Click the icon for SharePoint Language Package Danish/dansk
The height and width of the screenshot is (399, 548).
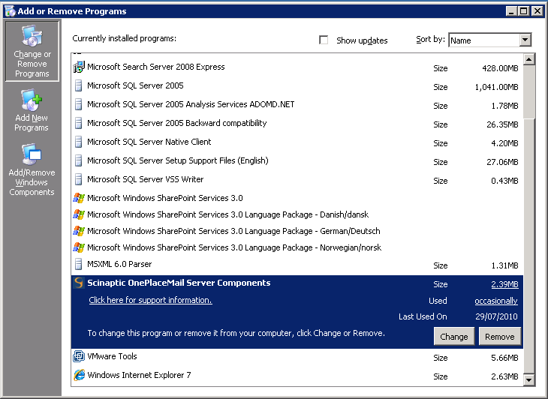tap(79, 214)
